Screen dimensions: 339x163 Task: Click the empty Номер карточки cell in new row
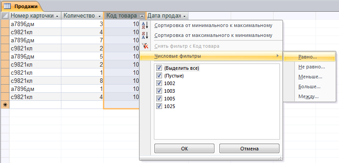click(x=35, y=105)
